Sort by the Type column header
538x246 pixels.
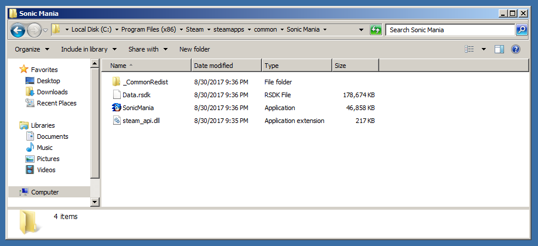[x=297, y=66]
